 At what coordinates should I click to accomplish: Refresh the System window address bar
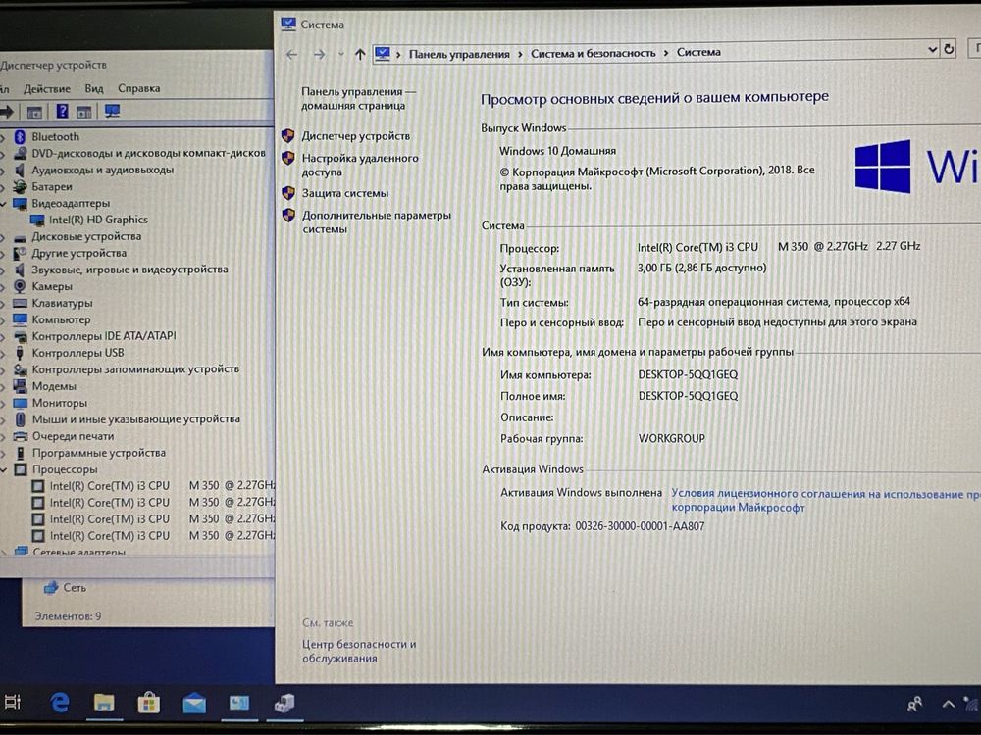[949, 49]
